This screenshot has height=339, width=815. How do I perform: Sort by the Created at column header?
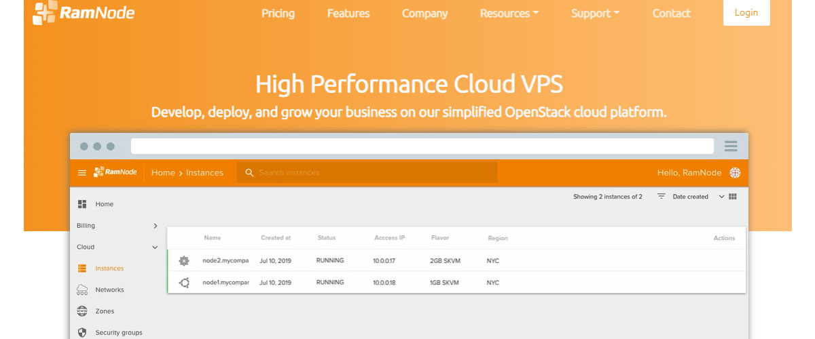[x=276, y=238]
